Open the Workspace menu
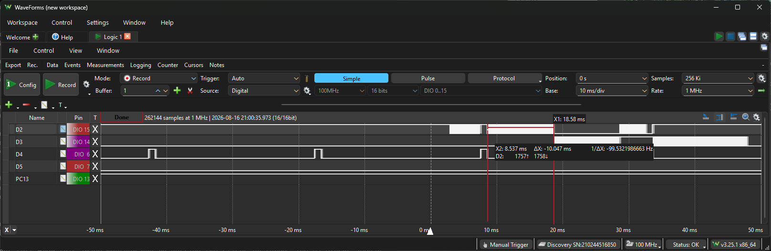This screenshot has width=771, height=251. (22, 22)
